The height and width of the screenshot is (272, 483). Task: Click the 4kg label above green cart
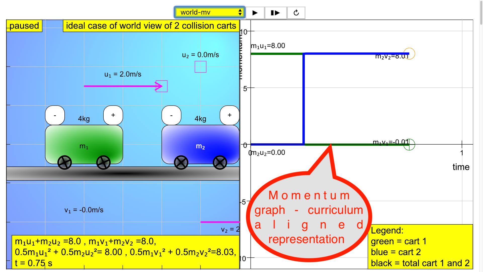(x=84, y=119)
